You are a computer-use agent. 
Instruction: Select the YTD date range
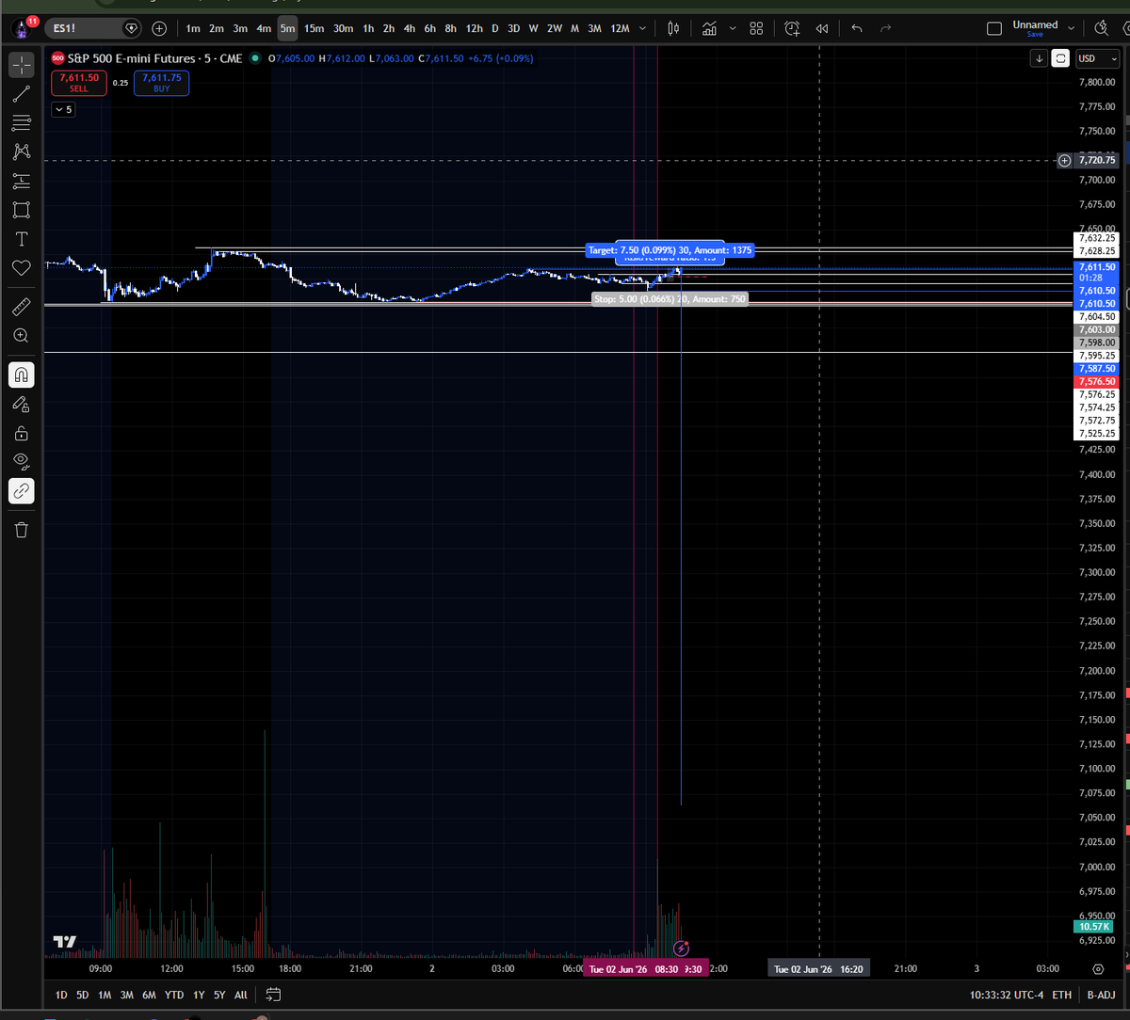173,995
